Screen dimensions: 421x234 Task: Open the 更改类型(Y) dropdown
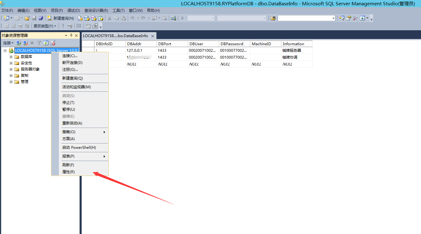click(x=45, y=26)
